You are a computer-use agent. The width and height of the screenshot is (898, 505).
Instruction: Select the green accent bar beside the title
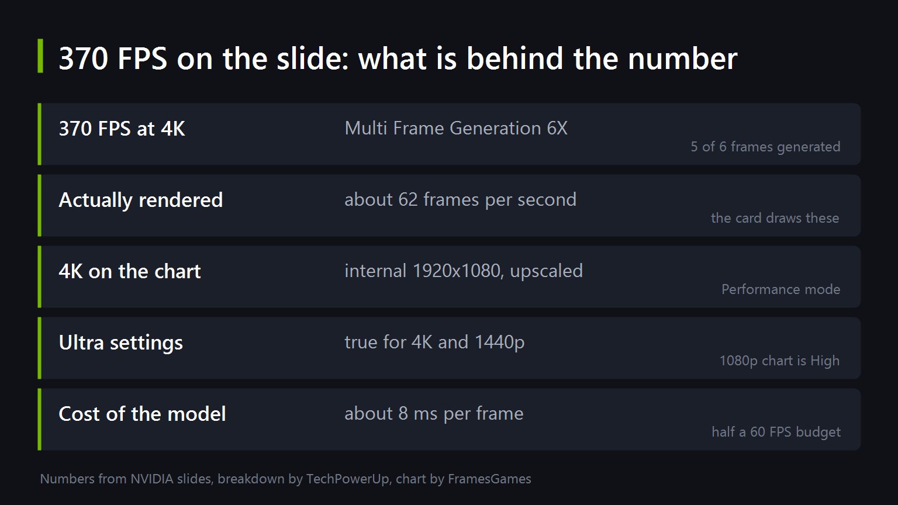[40, 56]
